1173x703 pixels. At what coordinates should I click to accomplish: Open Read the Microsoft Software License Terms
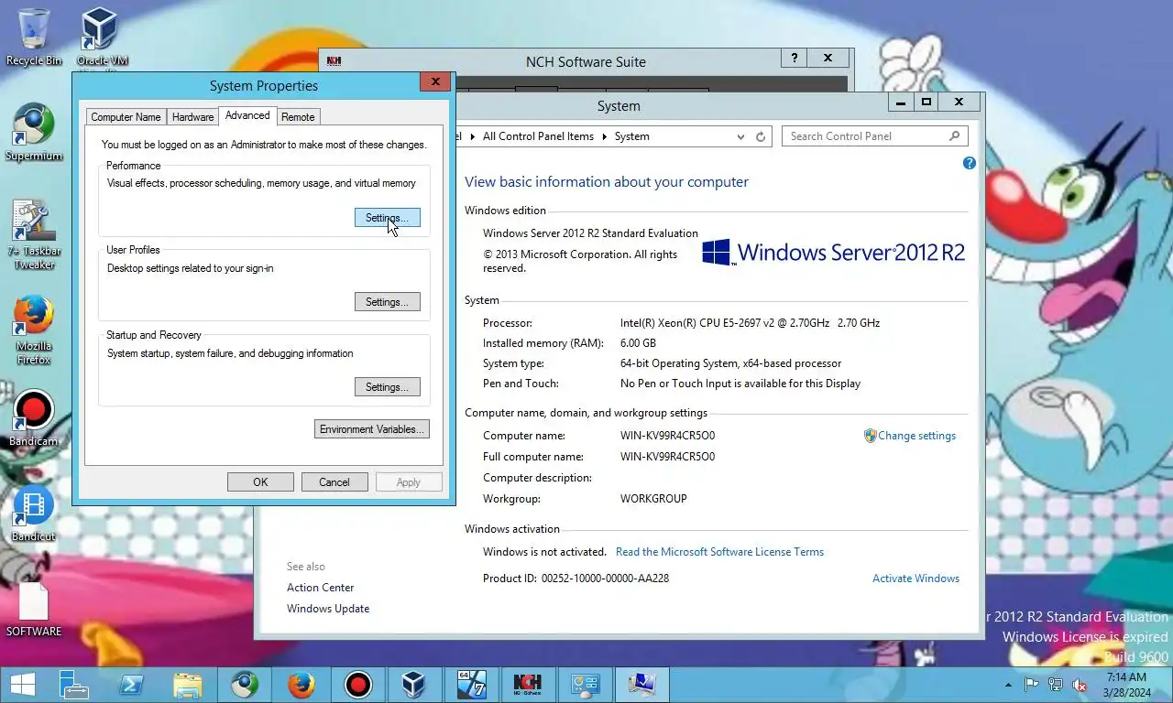tap(719, 552)
